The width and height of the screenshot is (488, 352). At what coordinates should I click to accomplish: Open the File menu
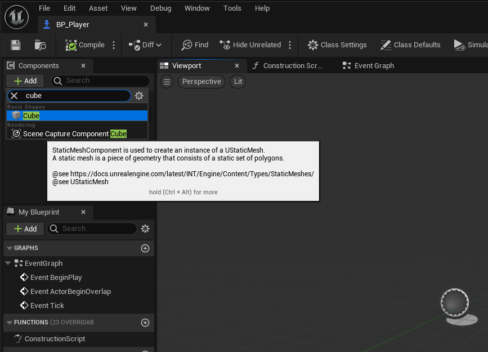(44, 8)
